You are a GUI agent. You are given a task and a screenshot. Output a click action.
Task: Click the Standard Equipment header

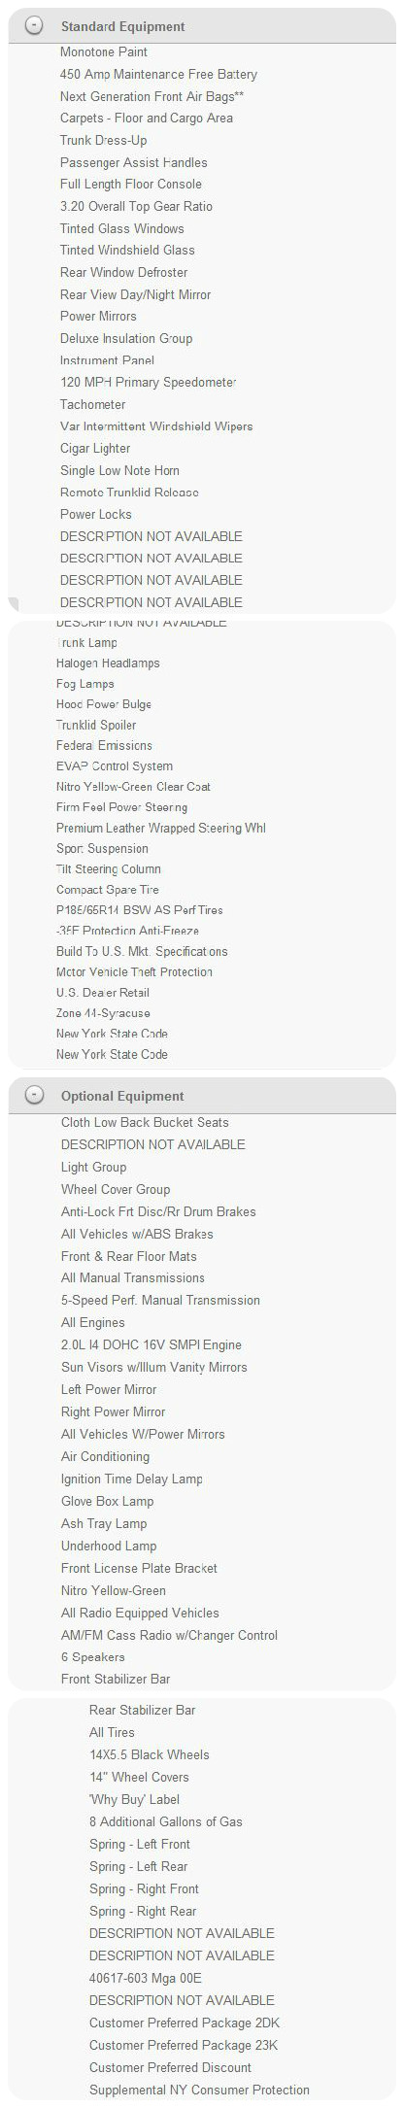coord(123,27)
